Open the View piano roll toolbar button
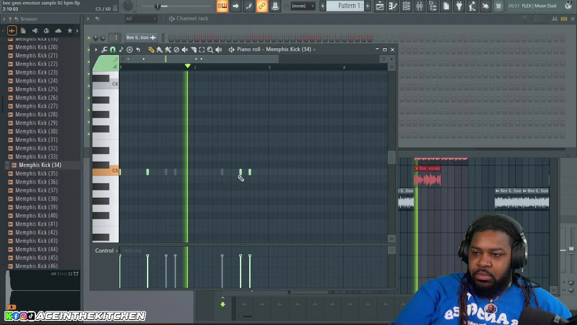 (393, 6)
